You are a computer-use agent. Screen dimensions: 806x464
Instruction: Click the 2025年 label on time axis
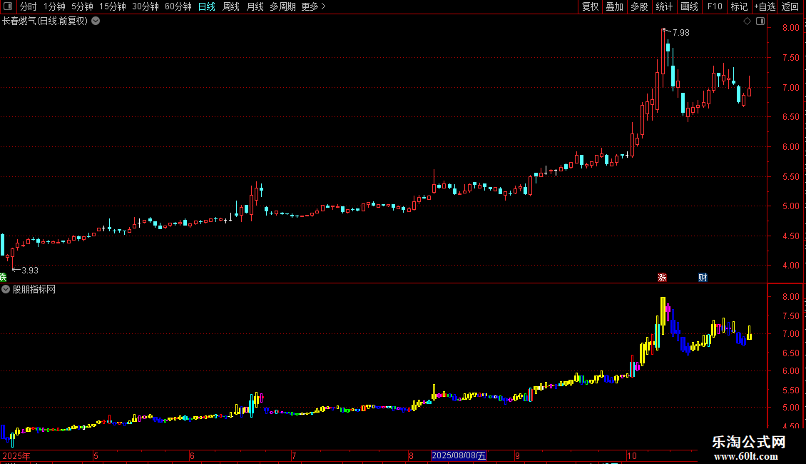pyautogui.click(x=16, y=455)
